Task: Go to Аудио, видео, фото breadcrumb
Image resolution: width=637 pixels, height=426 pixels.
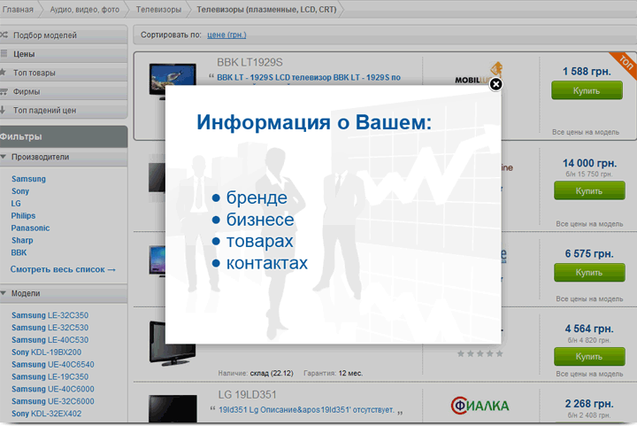Action: coord(85,10)
